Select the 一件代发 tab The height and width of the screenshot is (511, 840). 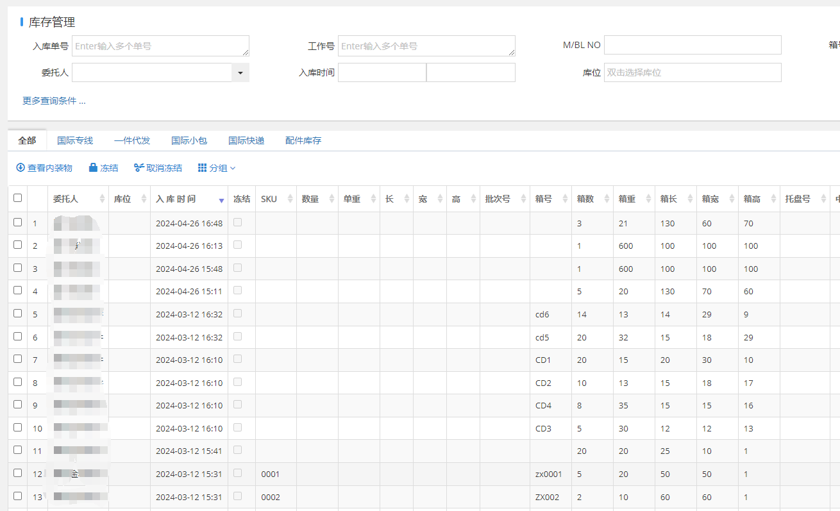click(x=132, y=140)
